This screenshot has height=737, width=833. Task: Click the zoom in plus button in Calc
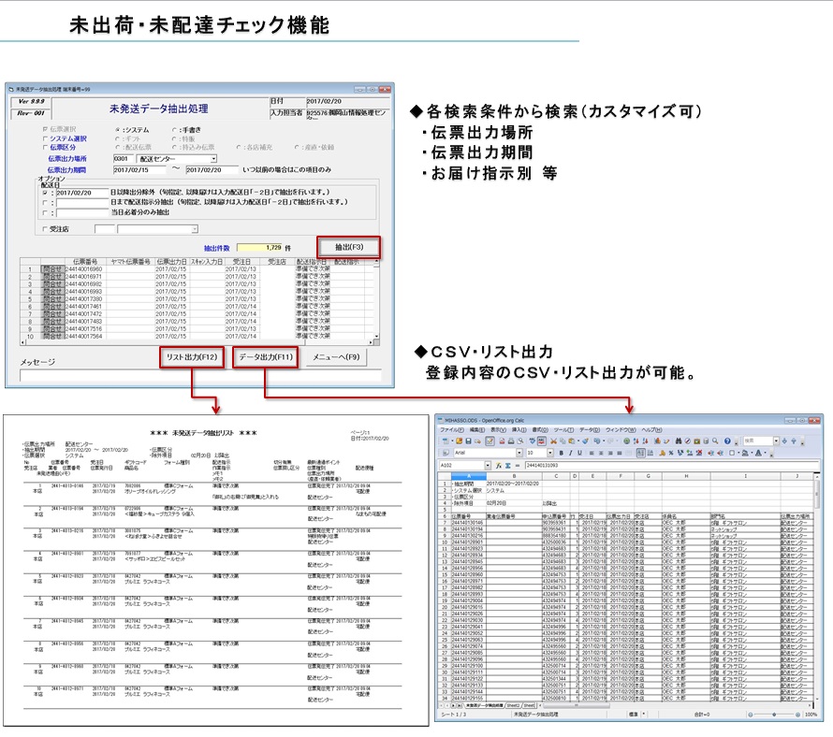[797, 715]
